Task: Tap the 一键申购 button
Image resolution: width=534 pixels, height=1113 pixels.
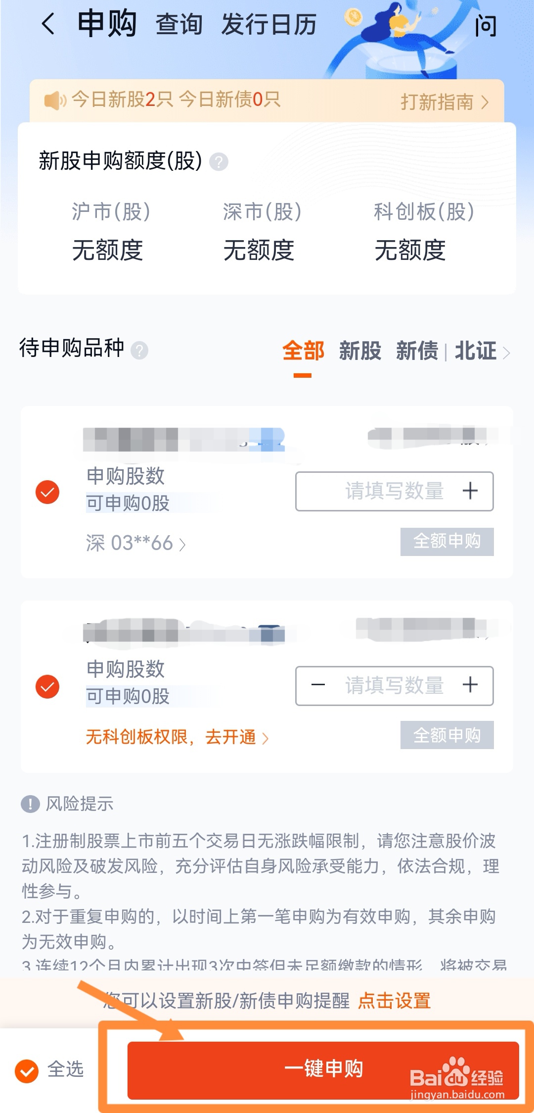Action: point(323,1070)
